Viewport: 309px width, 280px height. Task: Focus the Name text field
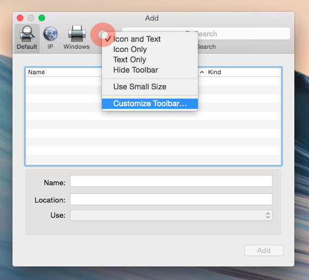pos(171,181)
